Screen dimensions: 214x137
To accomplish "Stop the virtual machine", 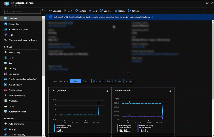I will (93, 11).
